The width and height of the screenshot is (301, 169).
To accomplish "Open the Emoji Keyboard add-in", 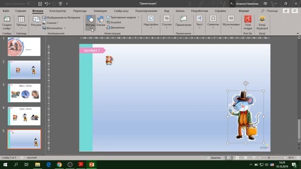I will [262, 23].
